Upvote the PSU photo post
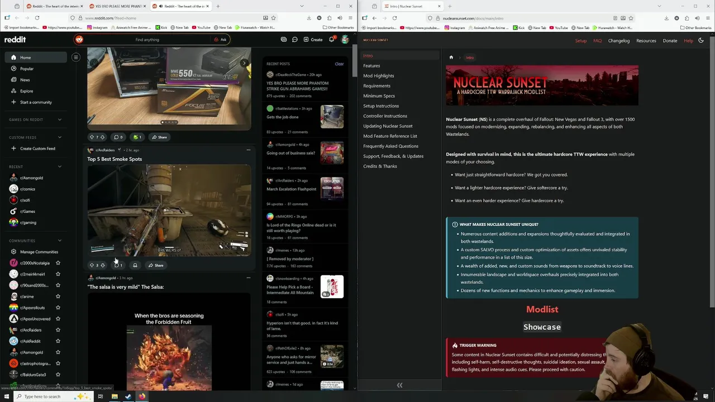Image resolution: width=715 pixels, height=402 pixels. 92,137
